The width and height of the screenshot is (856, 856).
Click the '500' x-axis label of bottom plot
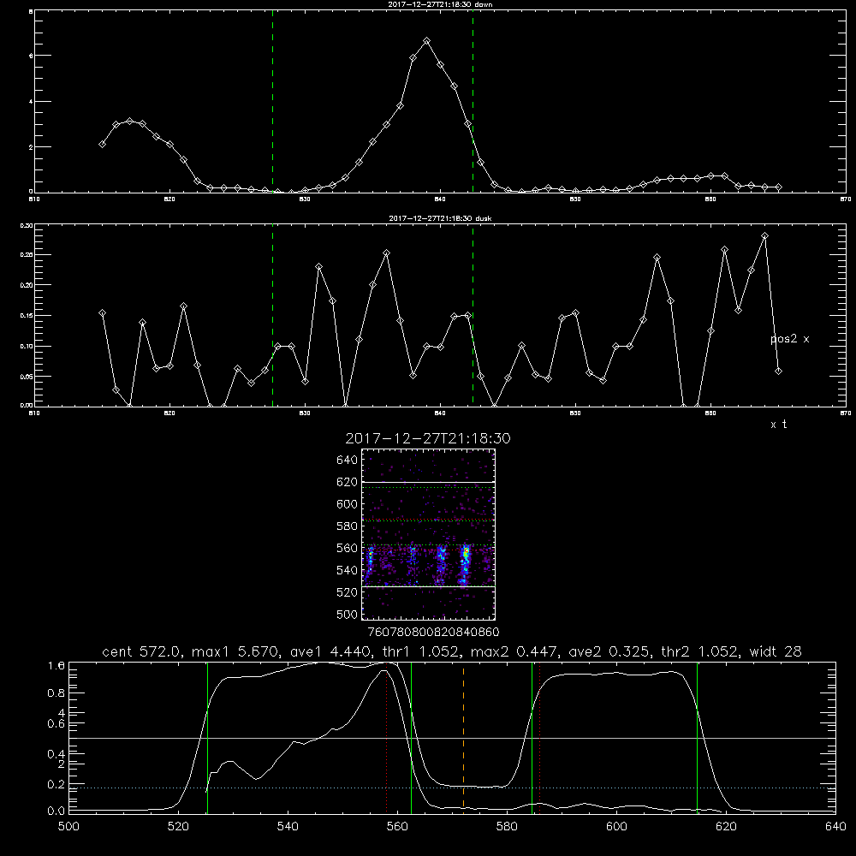pyautogui.click(x=68, y=827)
